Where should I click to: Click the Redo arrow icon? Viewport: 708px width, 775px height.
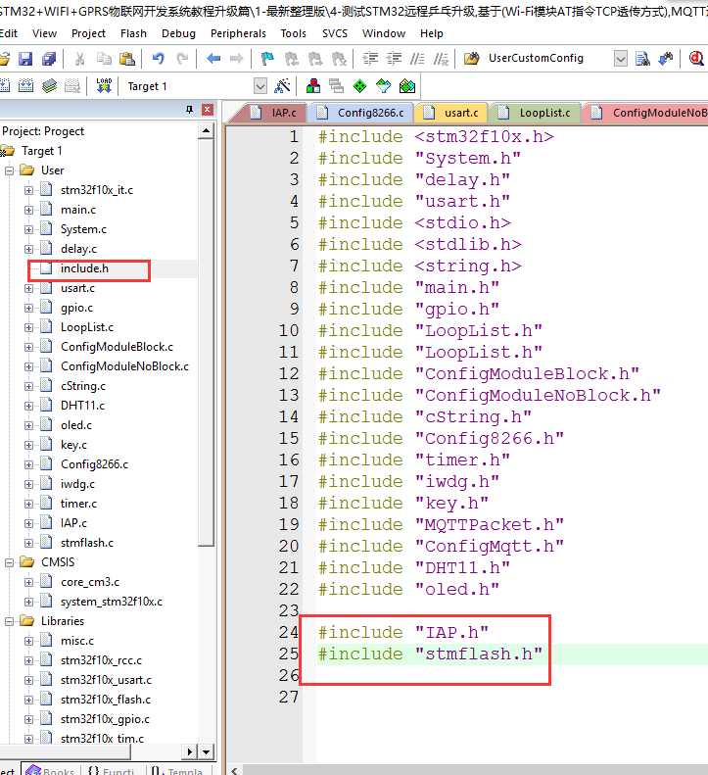point(182,59)
